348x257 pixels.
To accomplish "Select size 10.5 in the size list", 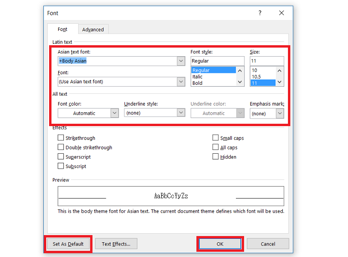I will tap(263, 77).
